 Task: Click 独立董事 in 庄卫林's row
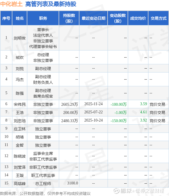(43, 129)
